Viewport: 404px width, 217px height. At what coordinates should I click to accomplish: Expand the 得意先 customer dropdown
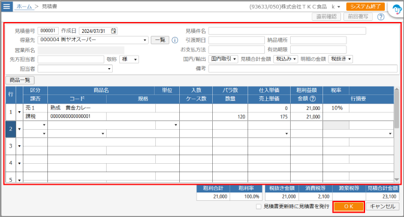click(145, 40)
